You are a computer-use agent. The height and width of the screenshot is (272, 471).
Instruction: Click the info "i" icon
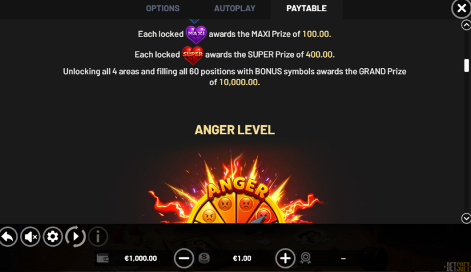coord(98,237)
